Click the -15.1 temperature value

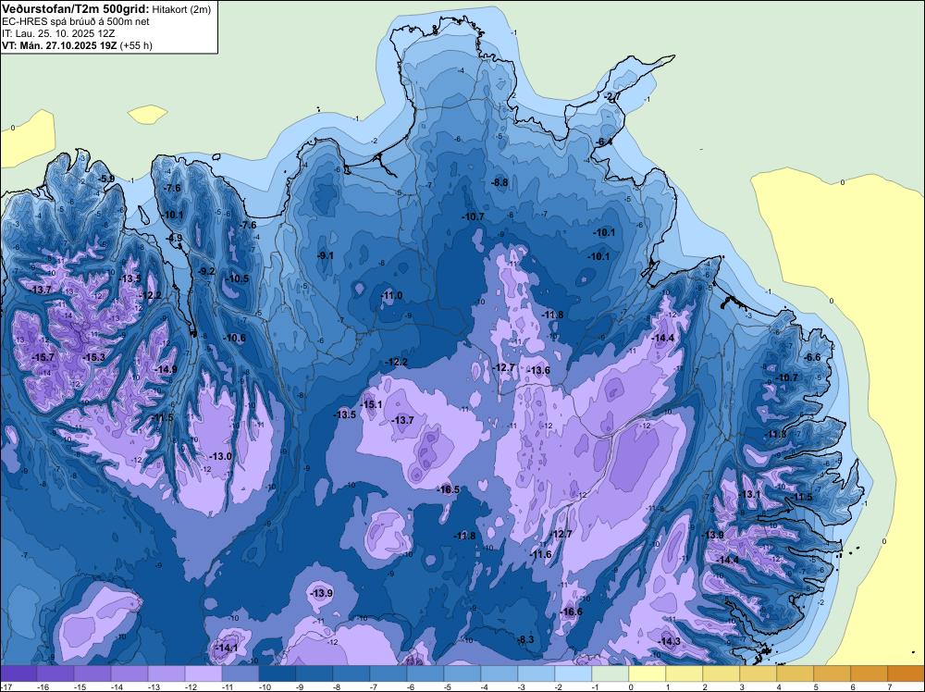372,404
